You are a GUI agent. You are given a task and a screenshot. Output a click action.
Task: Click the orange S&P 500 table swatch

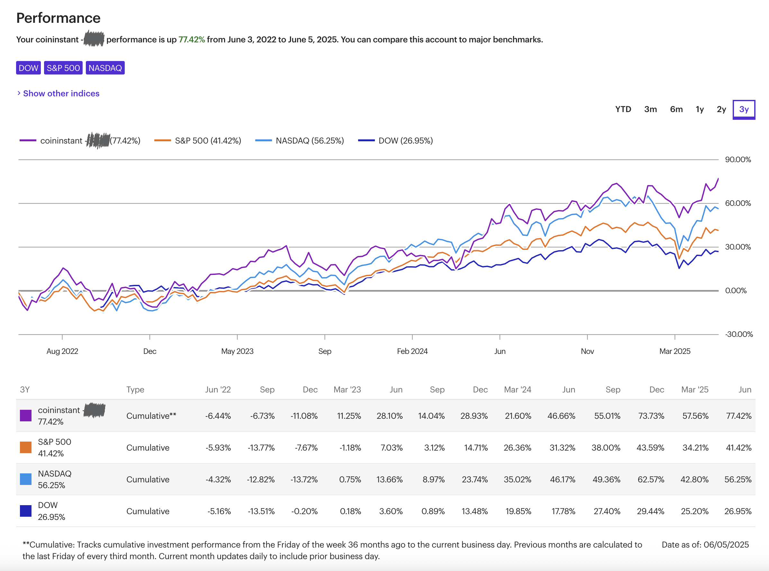tap(26, 447)
